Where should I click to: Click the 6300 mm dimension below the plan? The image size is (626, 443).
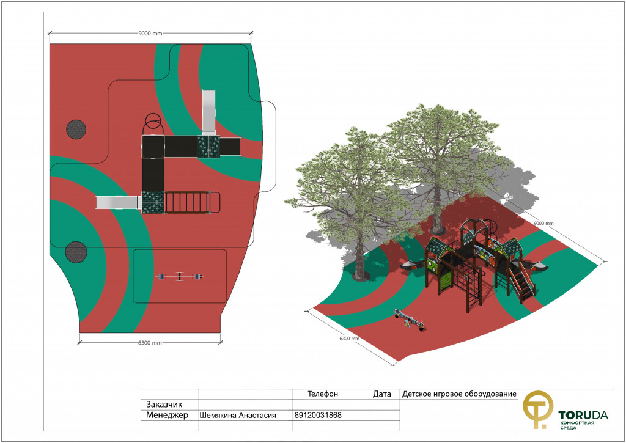pyautogui.click(x=149, y=343)
